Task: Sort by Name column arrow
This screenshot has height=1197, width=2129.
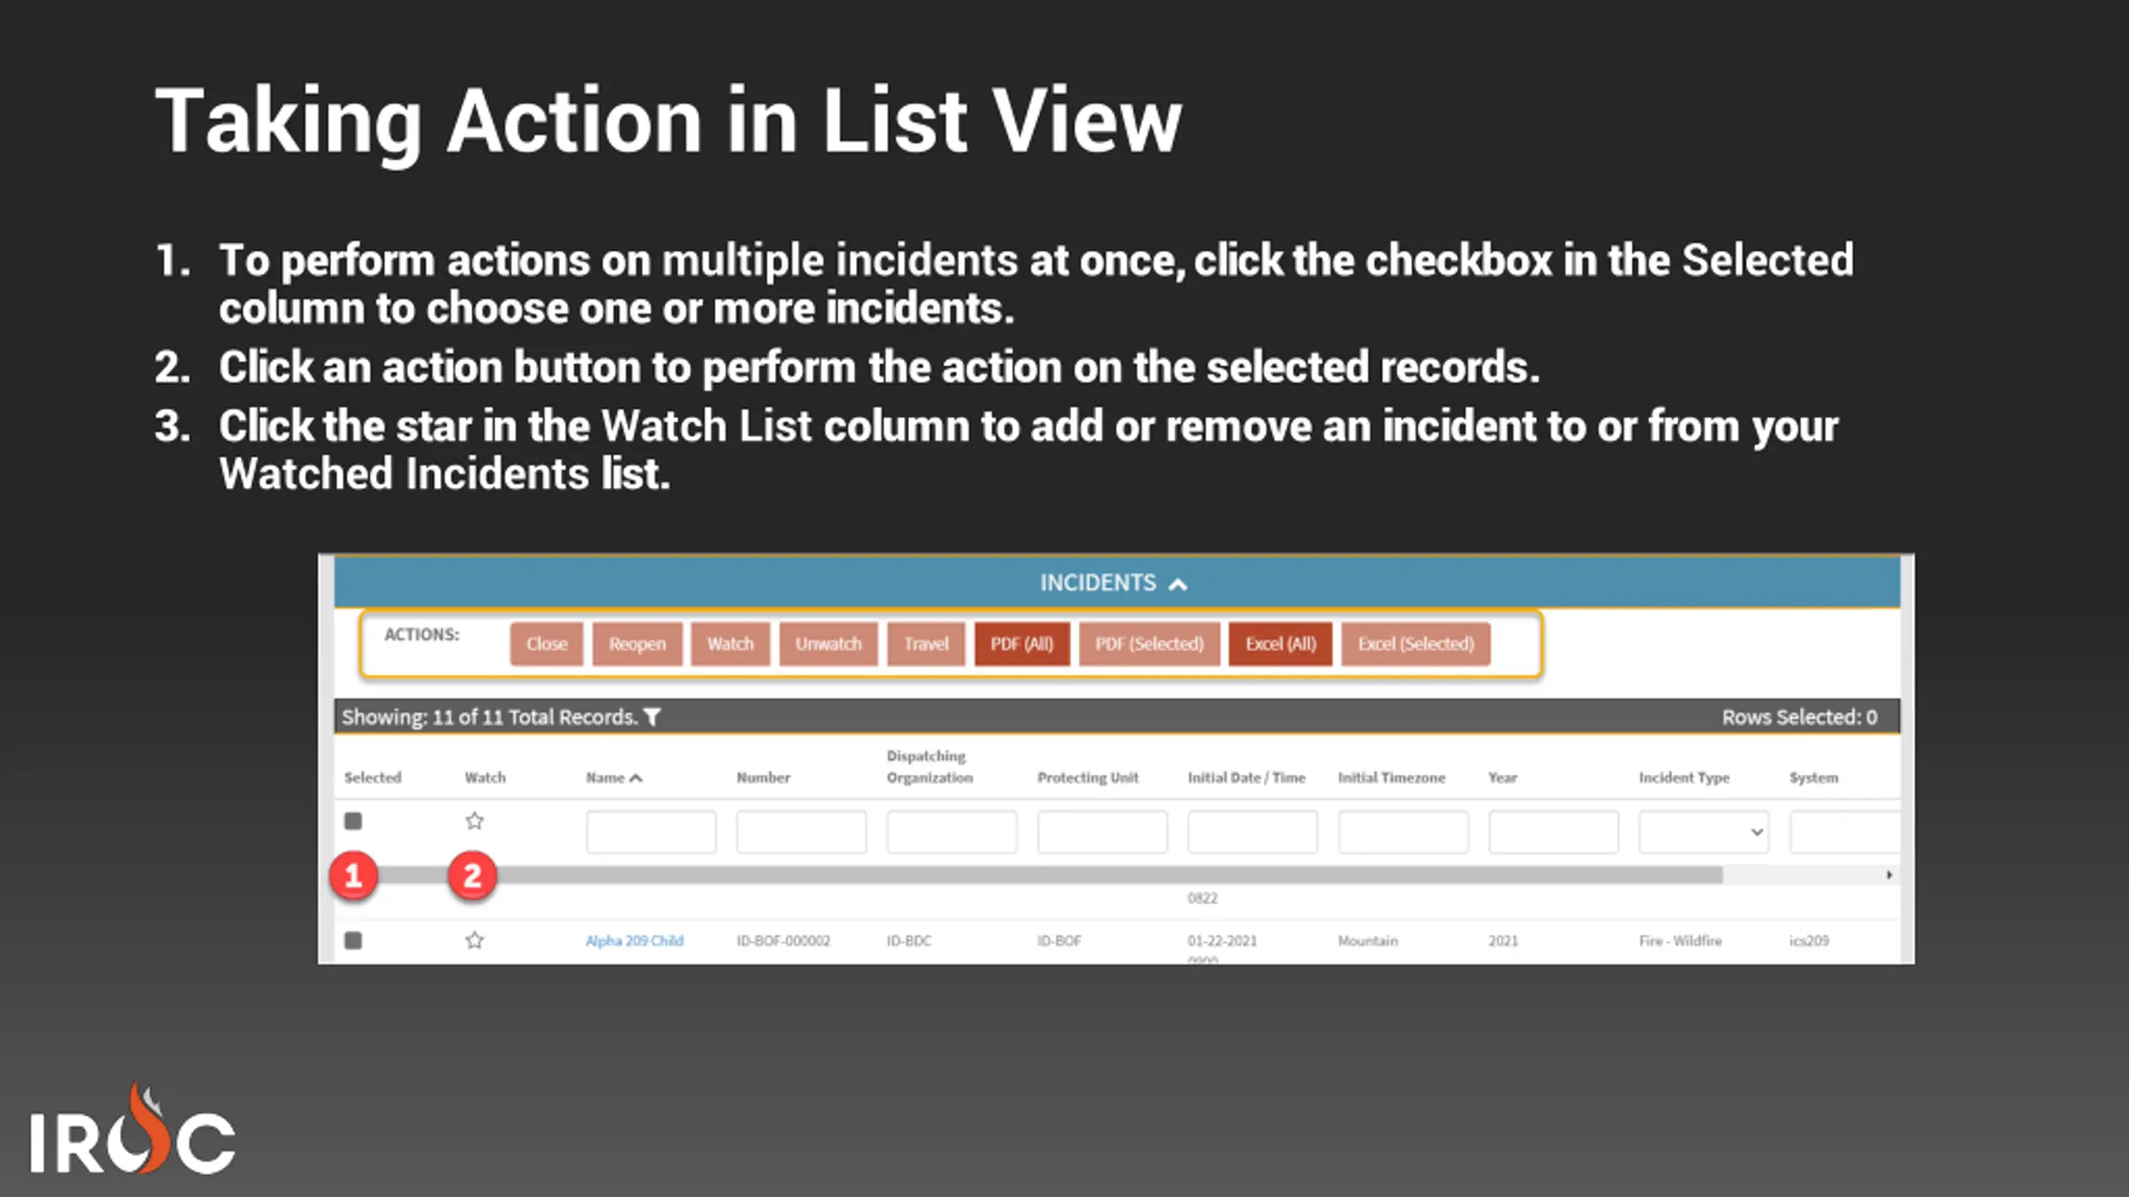Action: point(636,778)
